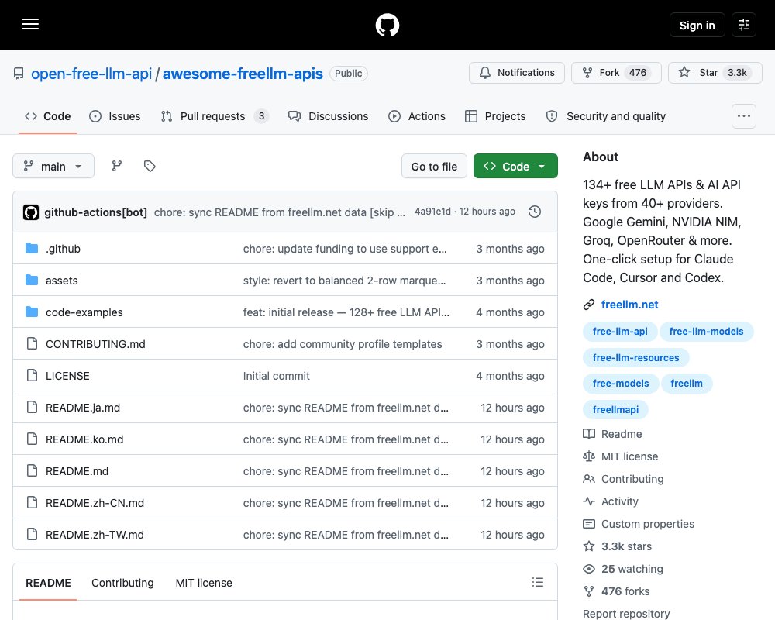Click the free-models topic tag
This screenshot has height=620, width=775.
621,383
